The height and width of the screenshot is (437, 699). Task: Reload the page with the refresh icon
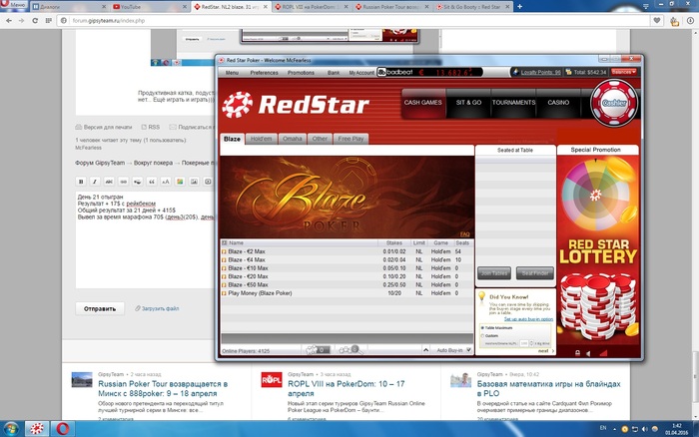pos(35,21)
